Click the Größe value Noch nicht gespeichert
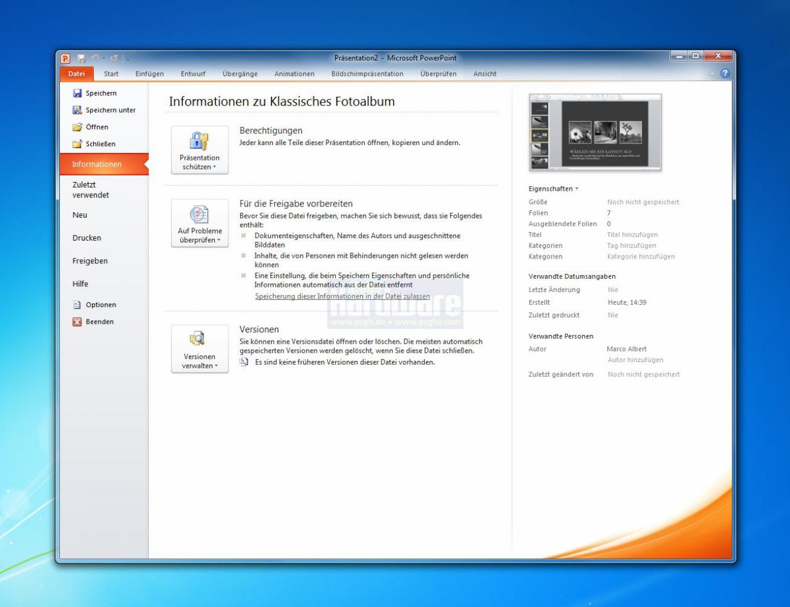The height and width of the screenshot is (607, 790). pyautogui.click(x=643, y=202)
